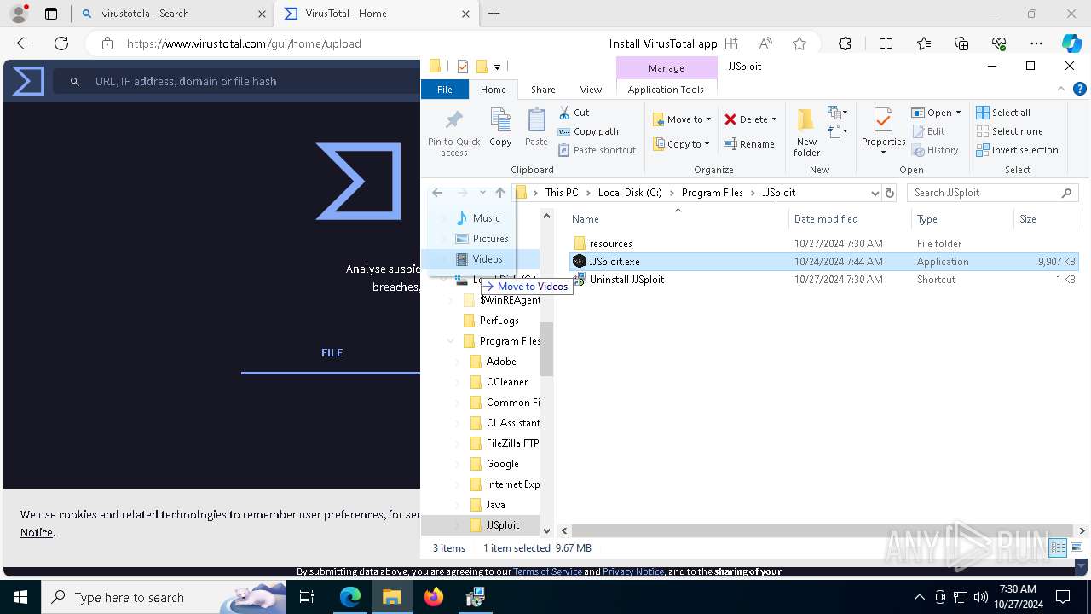Select the resources folder
This screenshot has width=1091, height=614.
coord(610,244)
